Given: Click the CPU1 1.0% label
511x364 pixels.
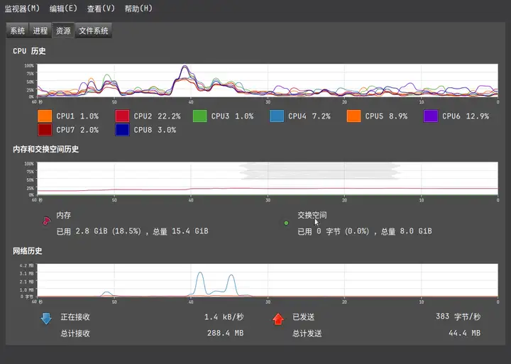Looking at the screenshot, I should click(77, 116).
